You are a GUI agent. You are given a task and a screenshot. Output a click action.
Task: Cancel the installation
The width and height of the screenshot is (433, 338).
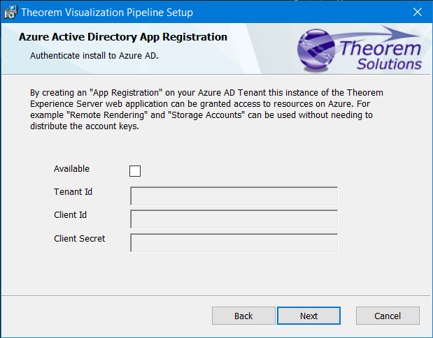tap(388, 316)
